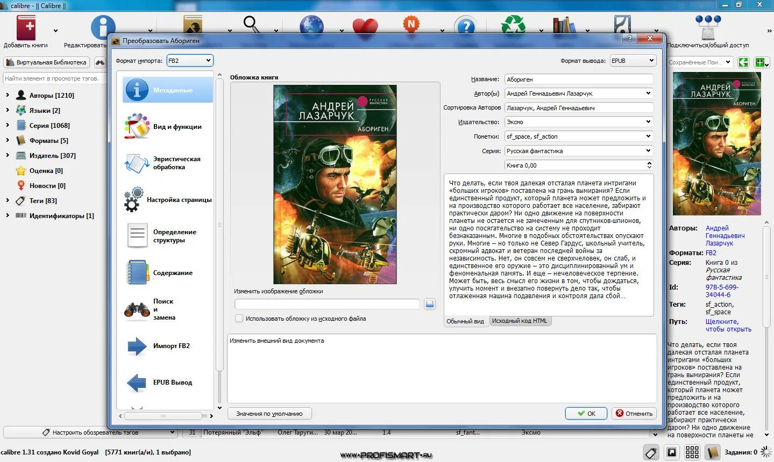Click OK button in convert dialog
This screenshot has width=774, height=462.
(x=586, y=414)
